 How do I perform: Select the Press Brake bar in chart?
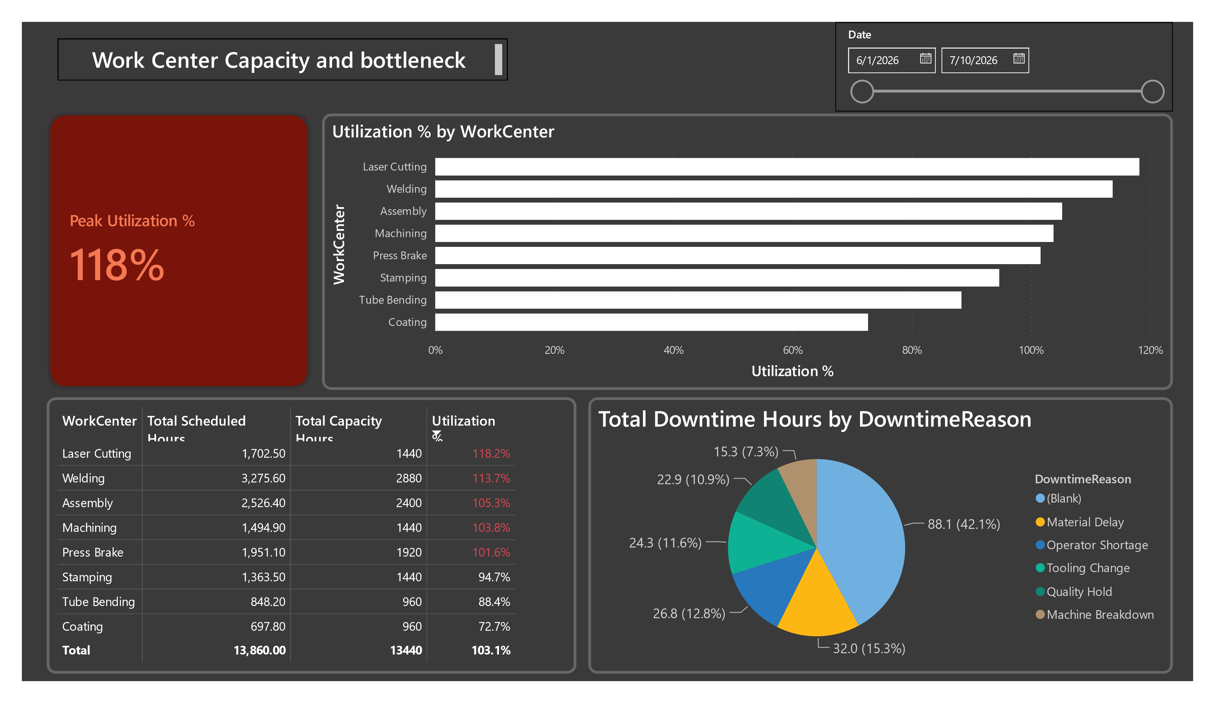738,255
